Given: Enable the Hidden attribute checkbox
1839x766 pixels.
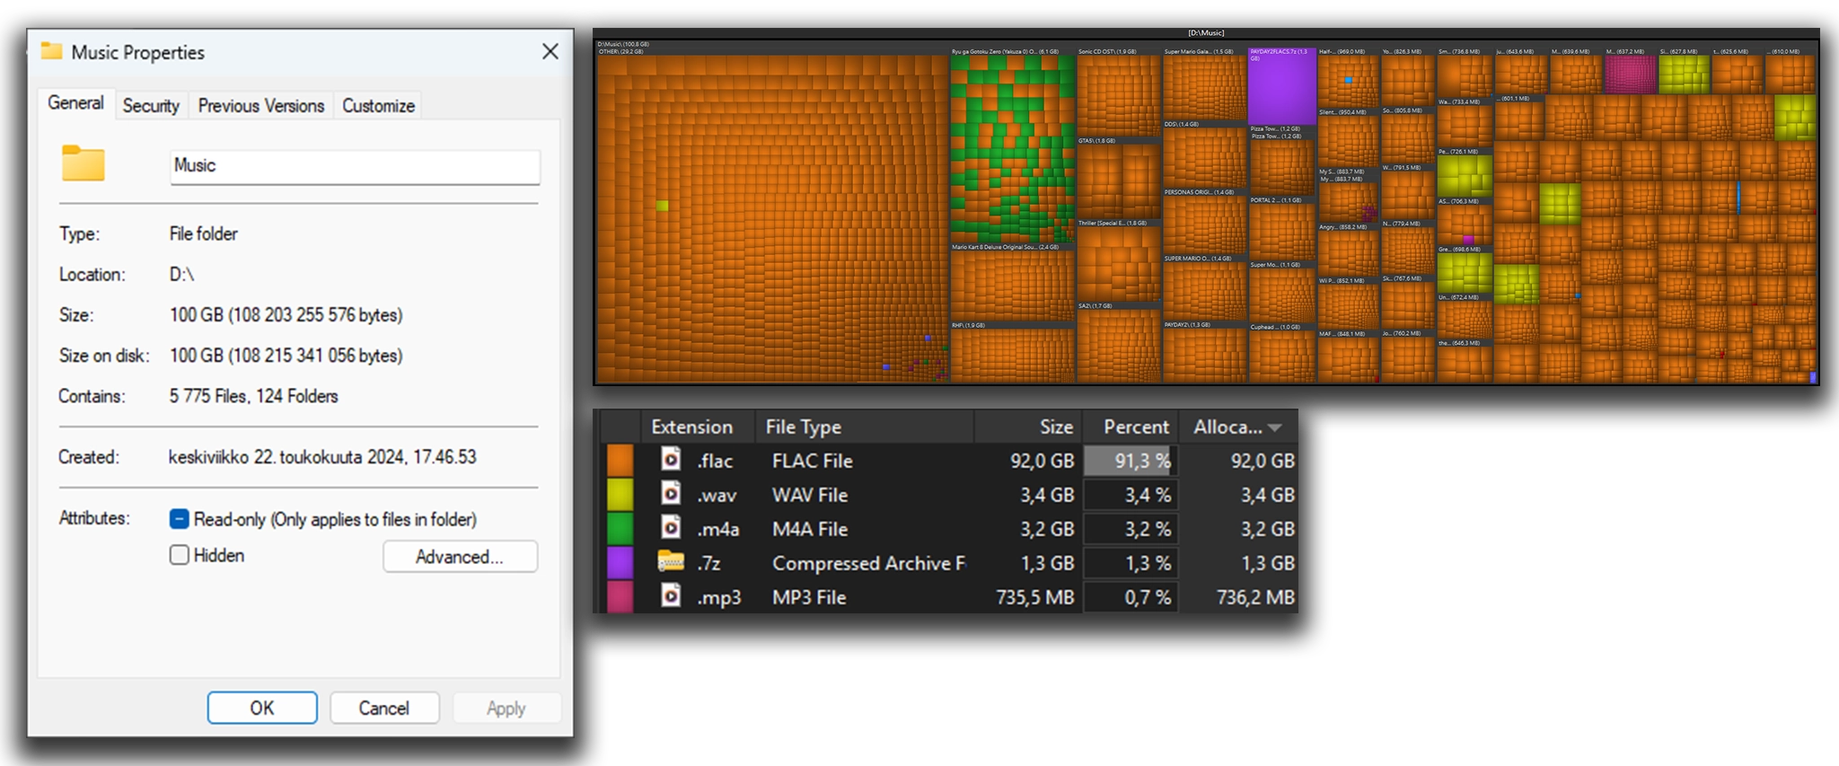Looking at the screenshot, I should click(180, 555).
